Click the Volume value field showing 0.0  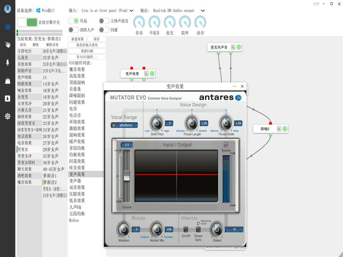(127, 145)
